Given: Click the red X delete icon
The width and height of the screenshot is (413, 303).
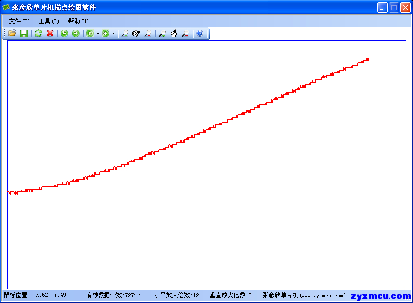Looking at the screenshot, I should pos(50,33).
